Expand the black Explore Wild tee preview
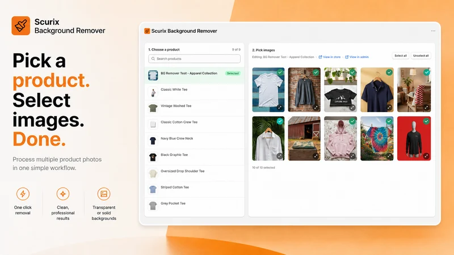 coord(352,107)
